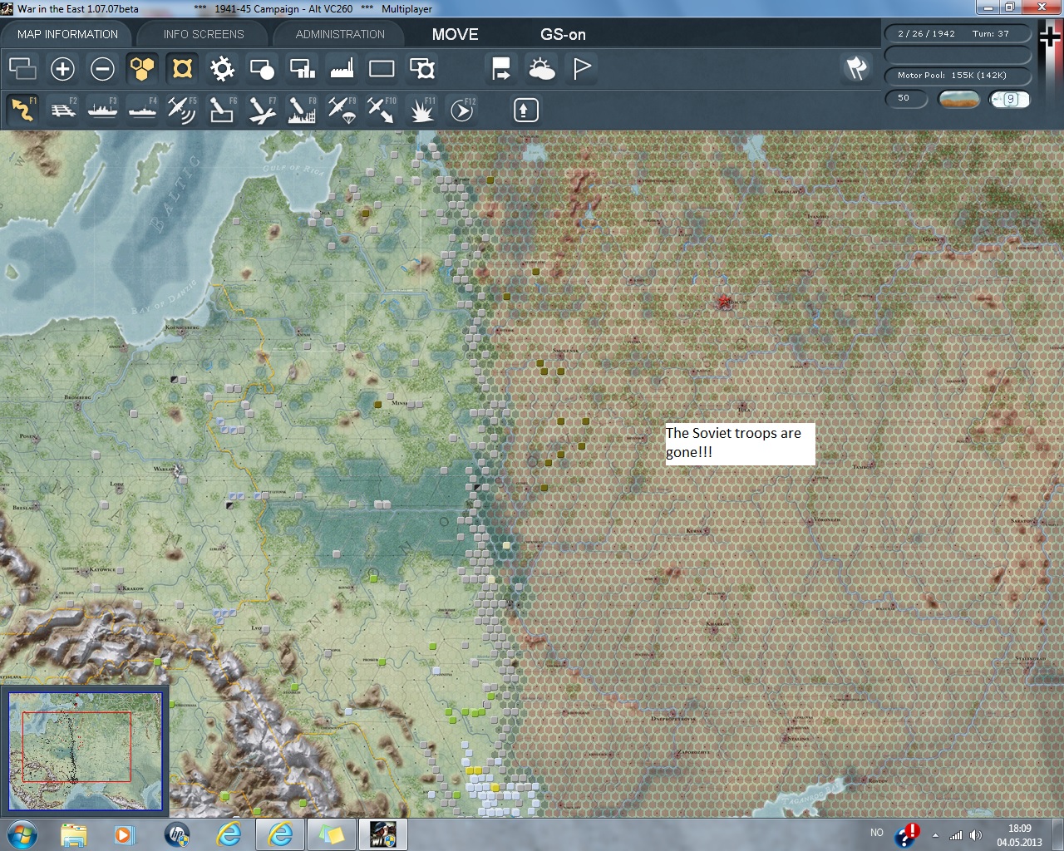The height and width of the screenshot is (851, 1064).
Task: Toggle the factory locations display
Action: pyautogui.click(x=342, y=69)
